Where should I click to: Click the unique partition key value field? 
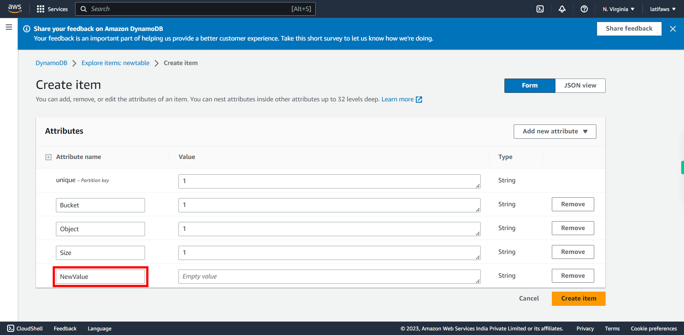pos(329,181)
